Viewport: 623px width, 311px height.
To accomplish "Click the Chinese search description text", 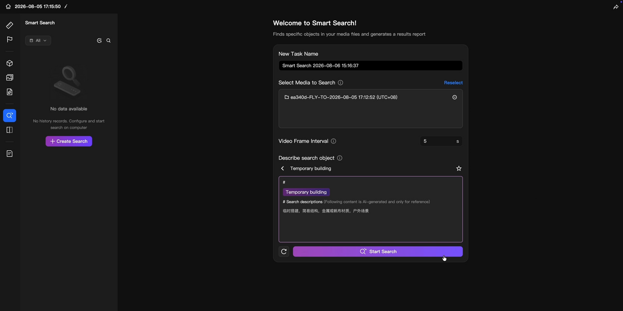I will tap(326, 211).
